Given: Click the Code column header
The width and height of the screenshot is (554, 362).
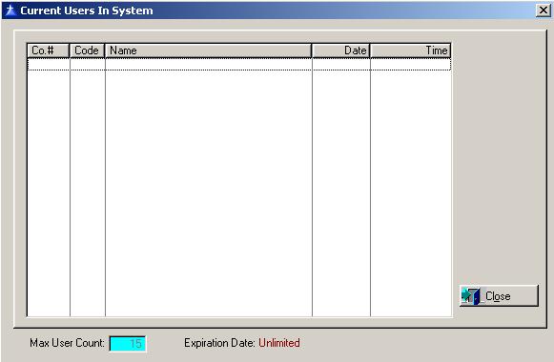Looking at the screenshot, I should [88, 50].
